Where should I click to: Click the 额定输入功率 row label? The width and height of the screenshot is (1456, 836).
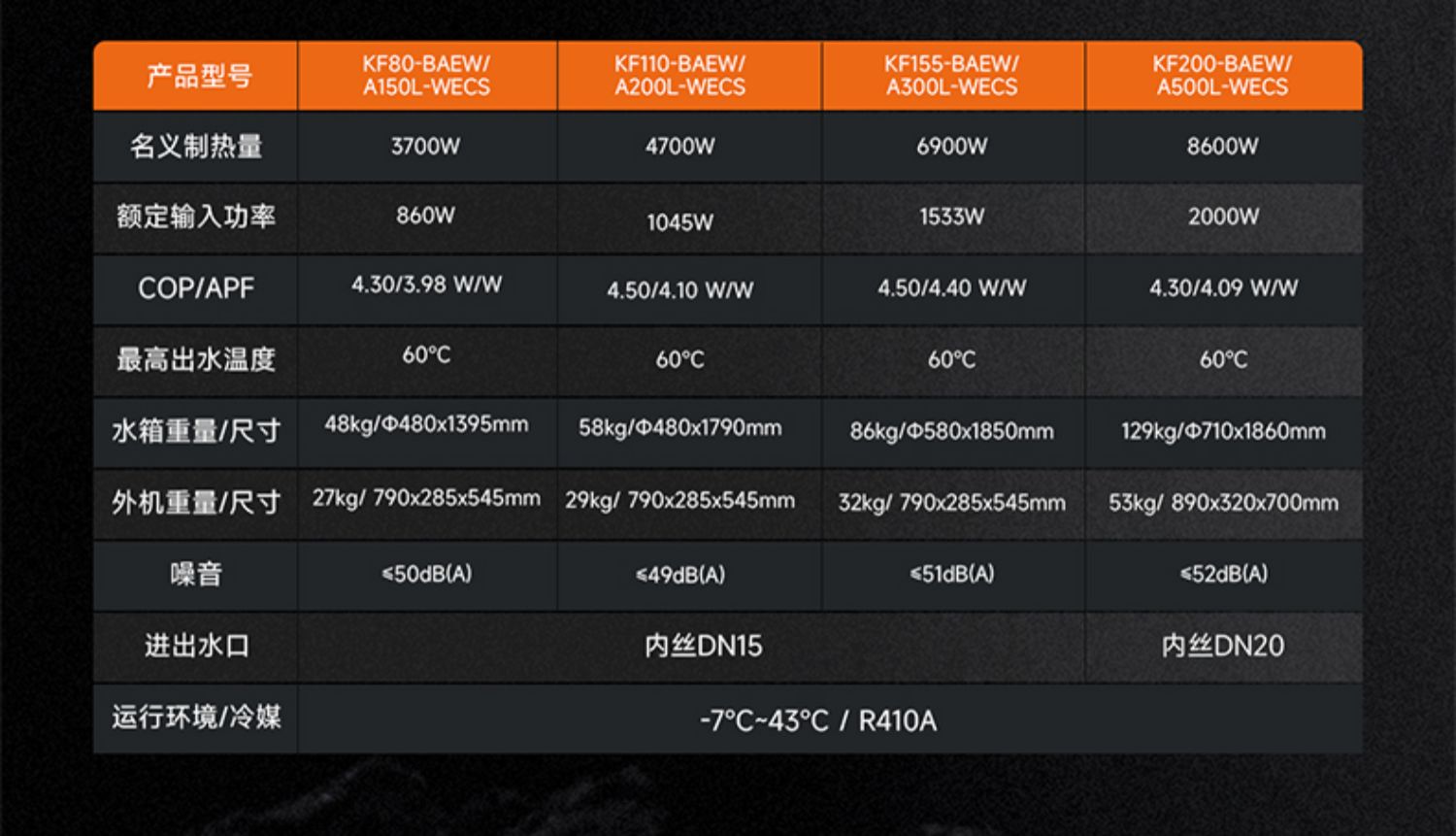[196, 217]
